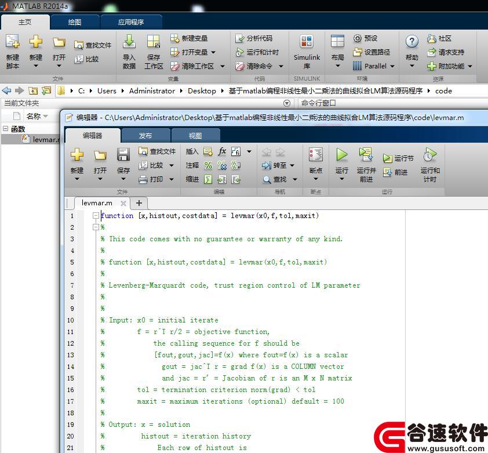
Task: Click the Run Section icon
Action: point(388,158)
